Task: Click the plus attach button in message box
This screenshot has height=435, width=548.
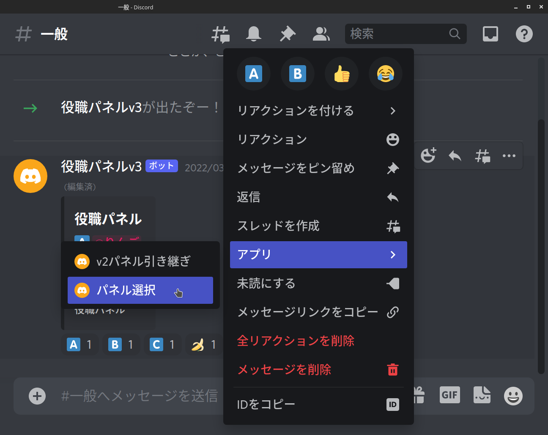Action: [x=37, y=396]
